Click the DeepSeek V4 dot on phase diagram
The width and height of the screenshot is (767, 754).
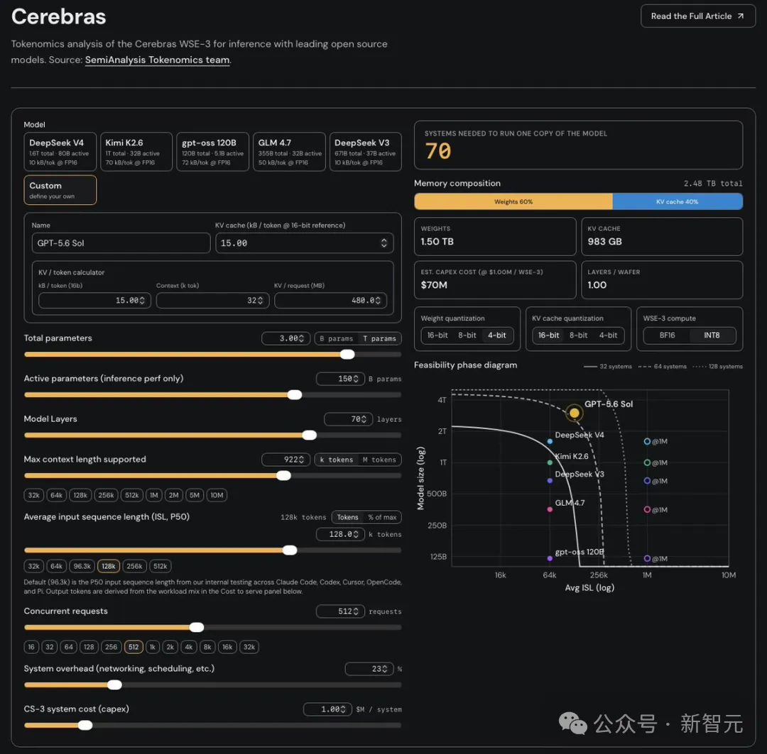click(550, 441)
